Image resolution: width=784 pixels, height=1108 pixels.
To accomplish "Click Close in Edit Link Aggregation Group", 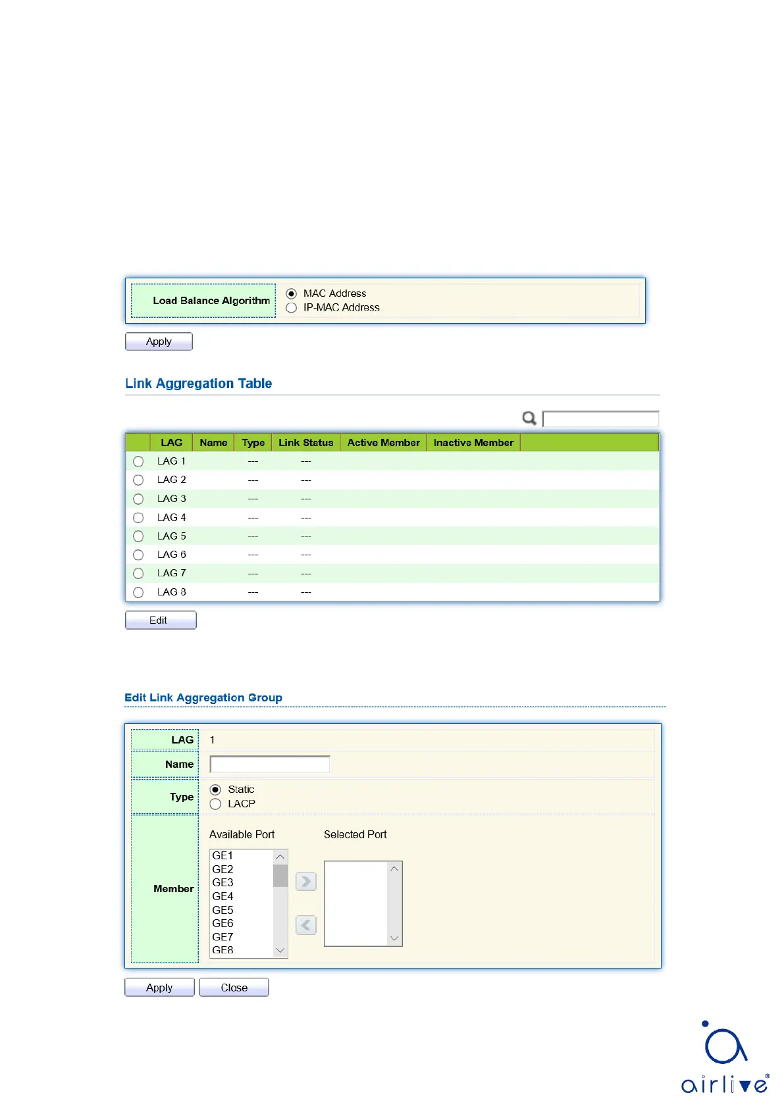I will tap(234, 988).
